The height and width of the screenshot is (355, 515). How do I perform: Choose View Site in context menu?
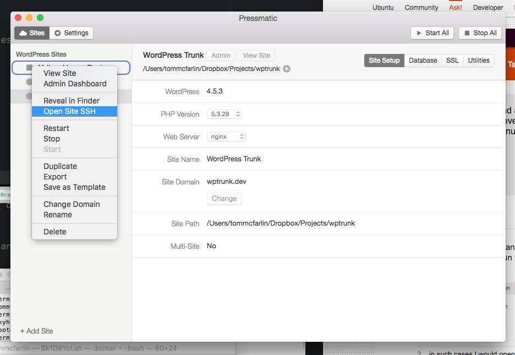click(x=75, y=73)
